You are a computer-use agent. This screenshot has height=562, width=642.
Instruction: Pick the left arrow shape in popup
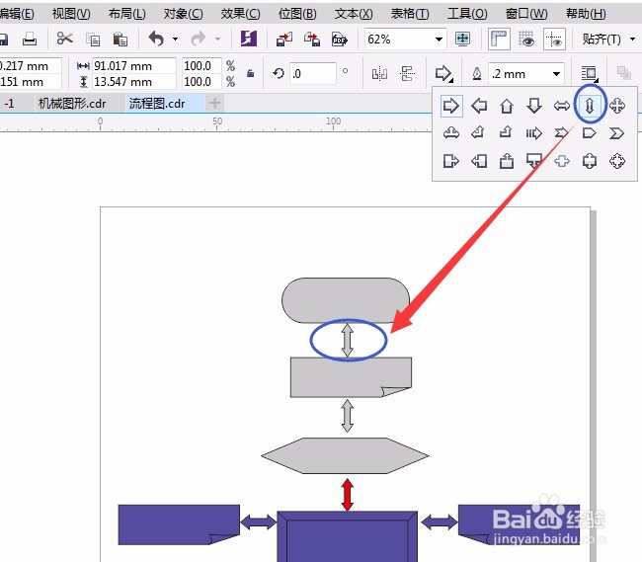coord(479,106)
